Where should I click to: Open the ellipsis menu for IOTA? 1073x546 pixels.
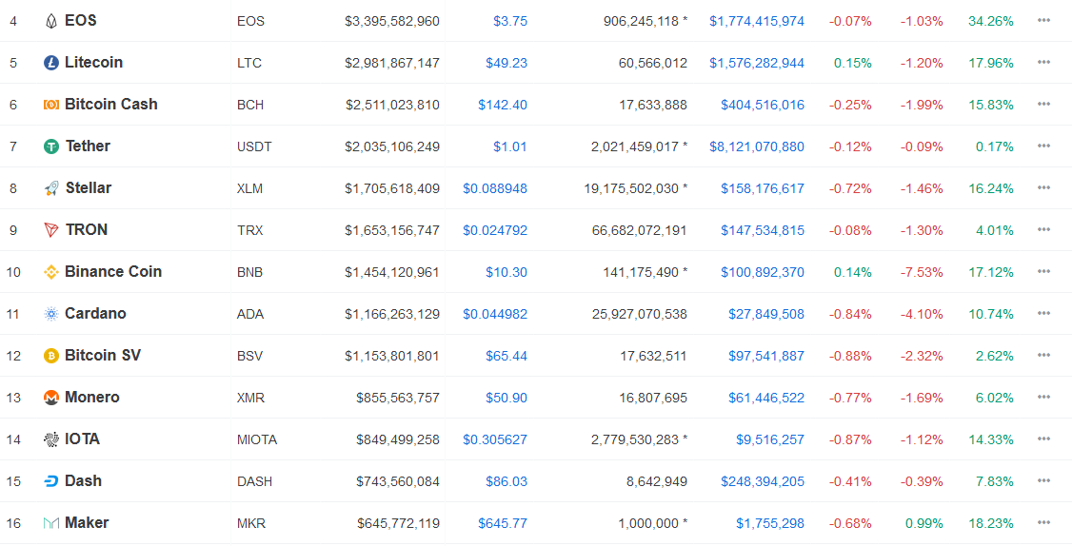[x=1043, y=439]
